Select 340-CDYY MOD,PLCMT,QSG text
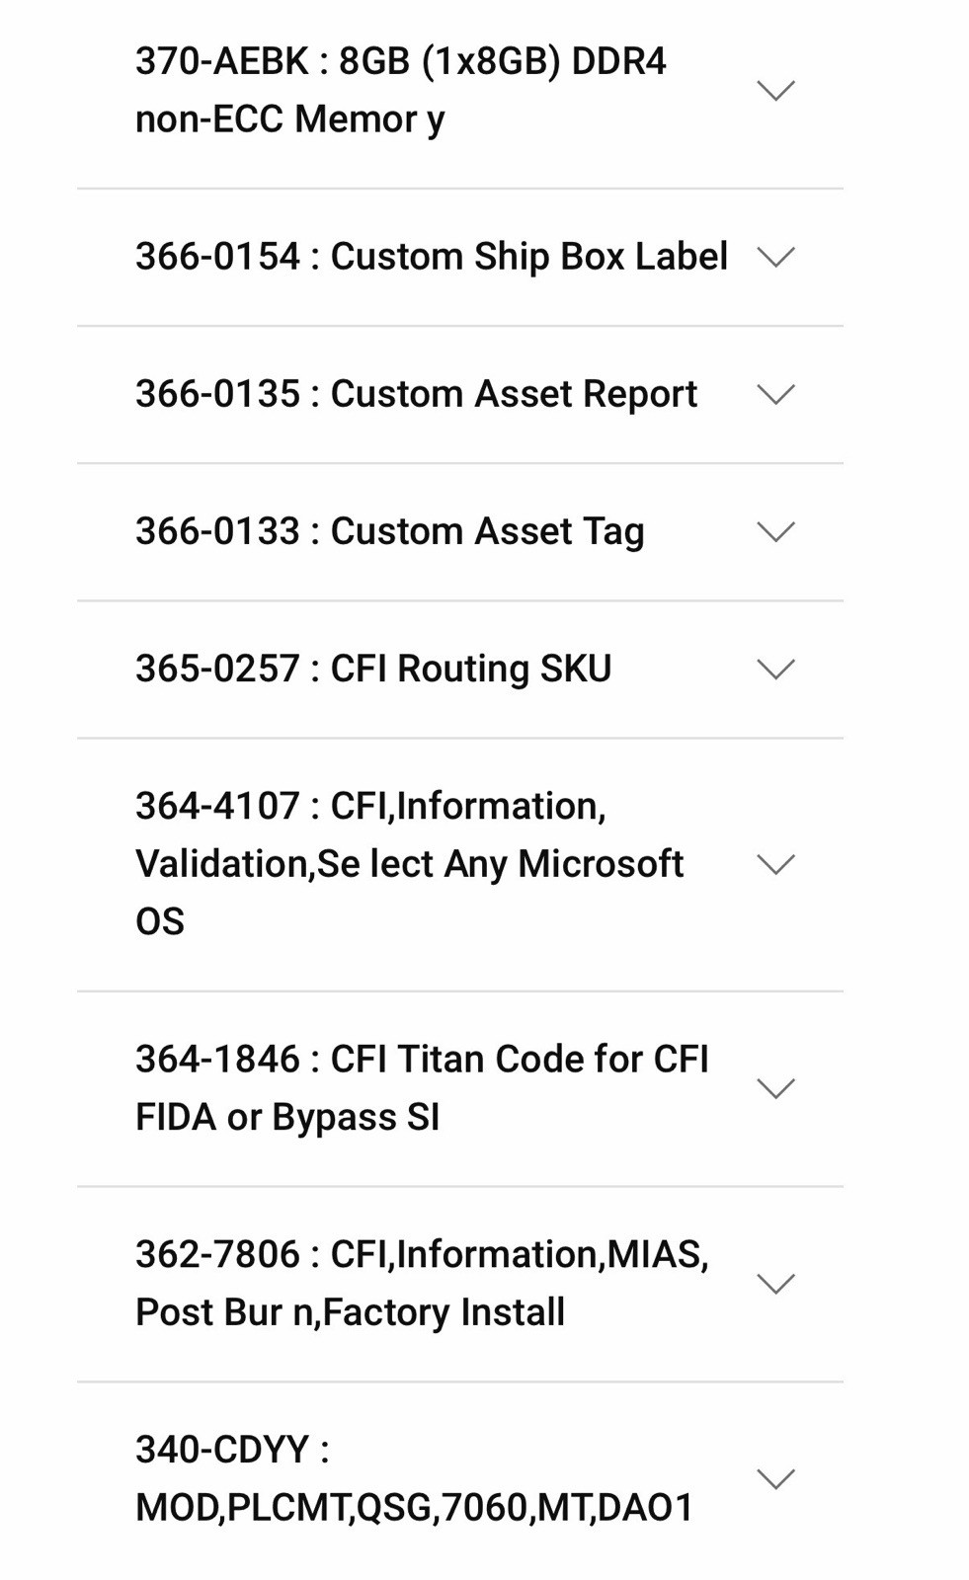The width and height of the screenshot is (969, 1580). click(x=415, y=1478)
